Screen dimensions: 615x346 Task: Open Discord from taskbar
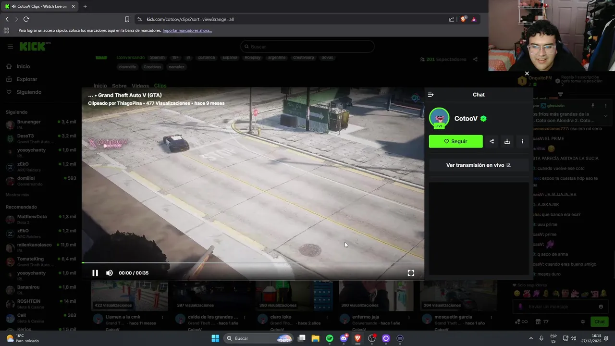(x=344, y=338)
